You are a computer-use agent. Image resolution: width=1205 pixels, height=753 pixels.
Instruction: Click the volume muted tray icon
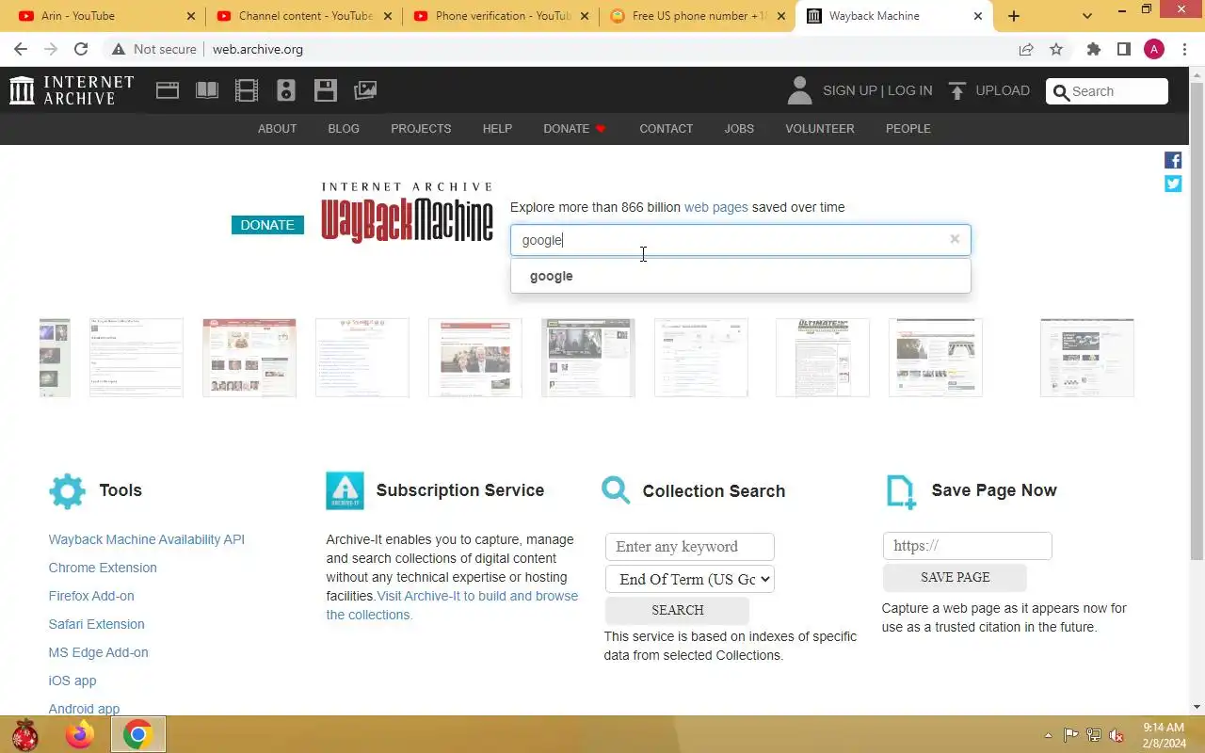1117,735
